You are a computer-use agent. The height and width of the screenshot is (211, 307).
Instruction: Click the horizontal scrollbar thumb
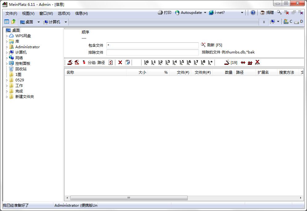(129, 198)
